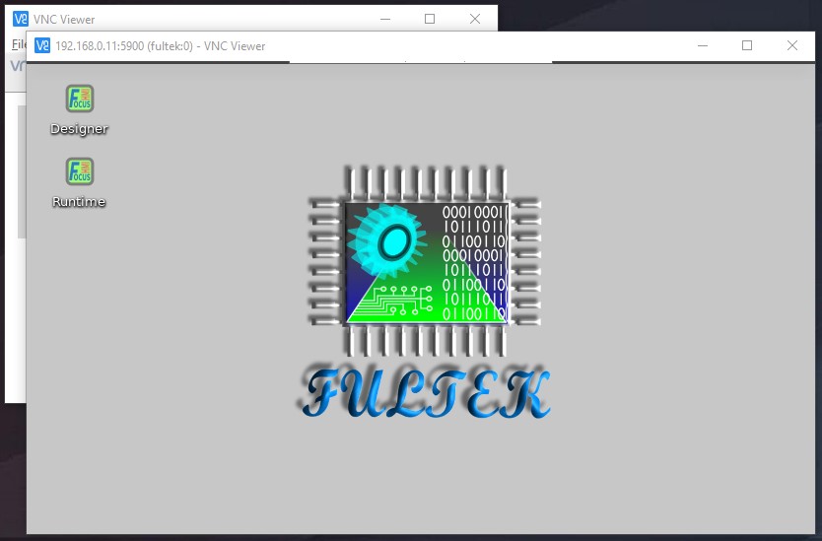Viewport: 822px width, 541px height.
Task: Click the VNC logo in the rear VNC Viewer window
Action: coord(21,19)
